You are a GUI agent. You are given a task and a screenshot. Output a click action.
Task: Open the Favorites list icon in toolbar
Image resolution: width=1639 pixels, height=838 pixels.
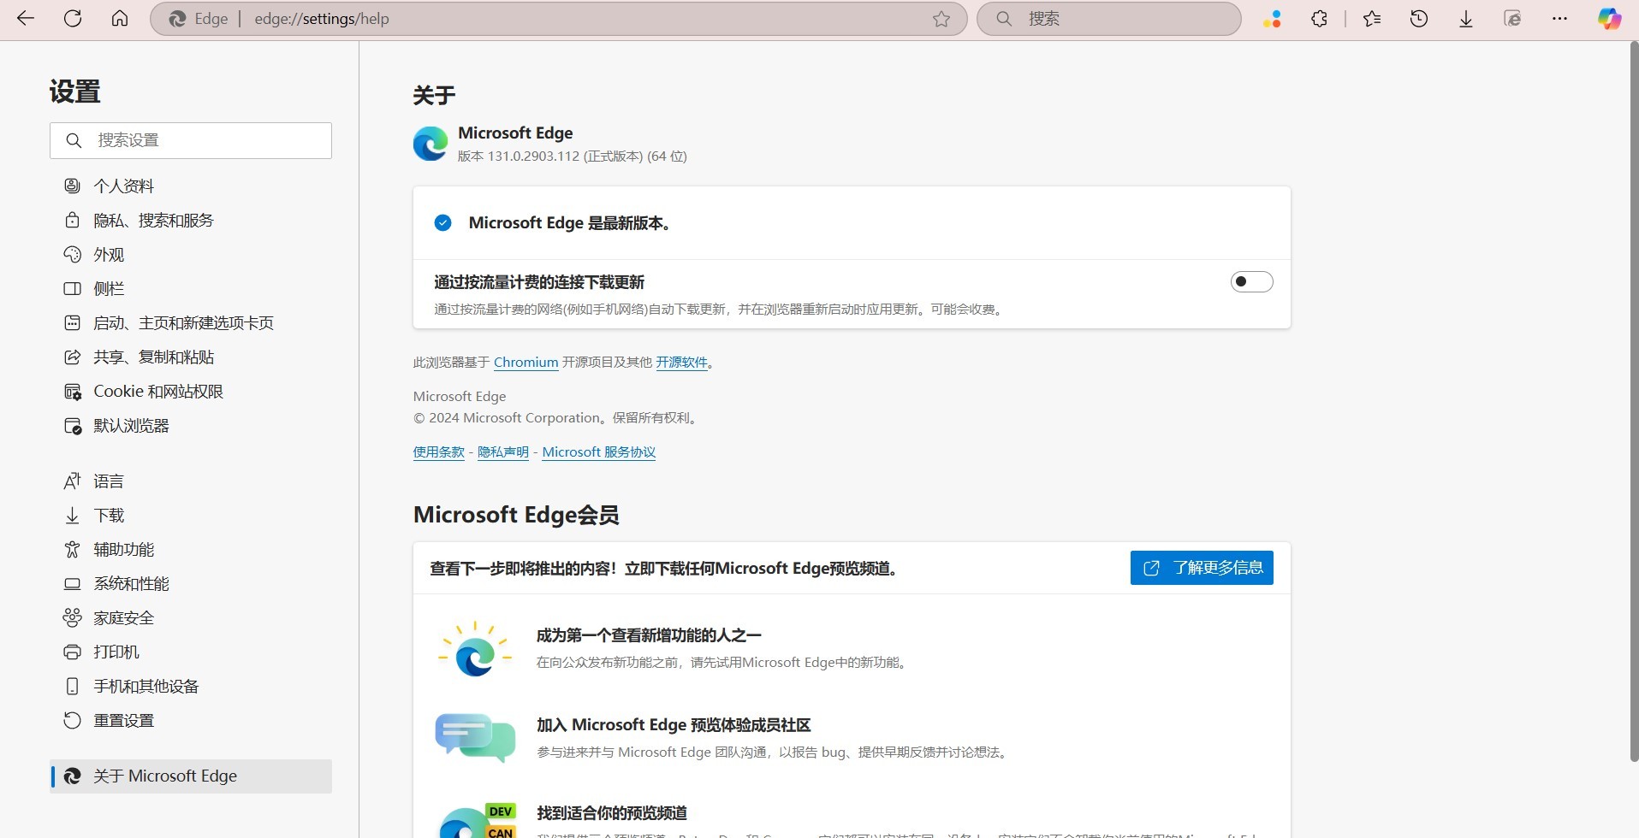(1372, 19)
